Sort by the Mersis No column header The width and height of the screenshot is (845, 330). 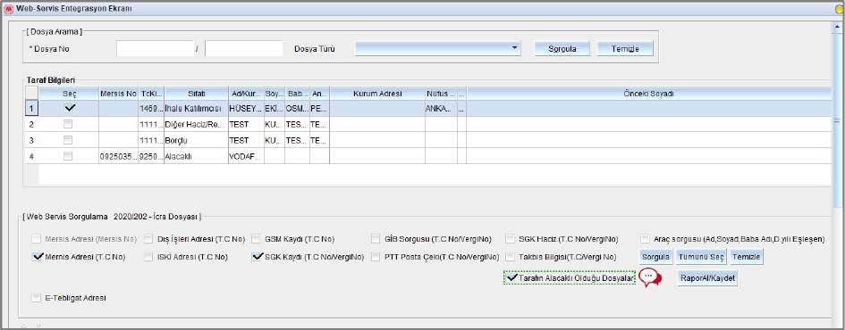click(119, 94)
